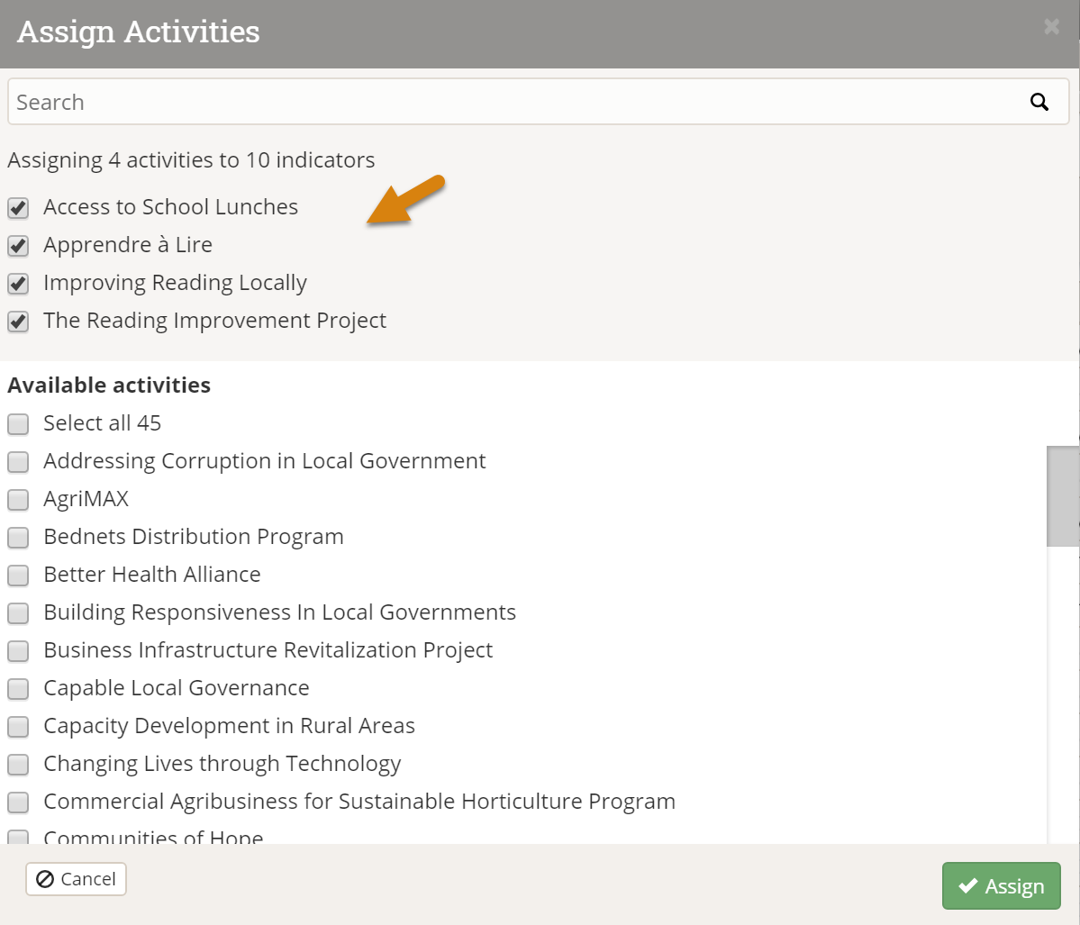Check Addressing Corruption in Local Government
Image resolution: width=1080 pixels, height=925 pixels.
pos(18,462)
